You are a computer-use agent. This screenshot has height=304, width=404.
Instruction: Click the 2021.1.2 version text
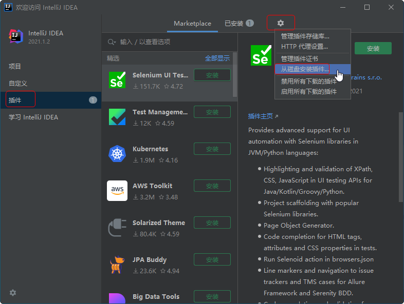pos(39,42)
